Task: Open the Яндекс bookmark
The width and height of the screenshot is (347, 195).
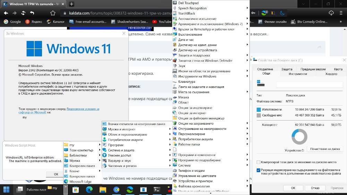Action: click(x=34, y=21)
